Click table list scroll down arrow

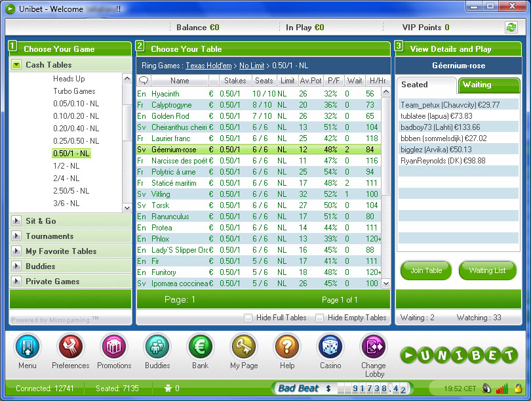coord(385,284)
